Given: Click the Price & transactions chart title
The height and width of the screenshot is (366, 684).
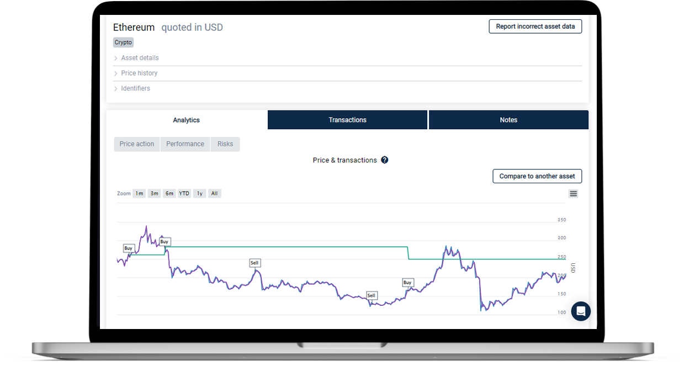Looking at the screenshot, I should 344,160.
